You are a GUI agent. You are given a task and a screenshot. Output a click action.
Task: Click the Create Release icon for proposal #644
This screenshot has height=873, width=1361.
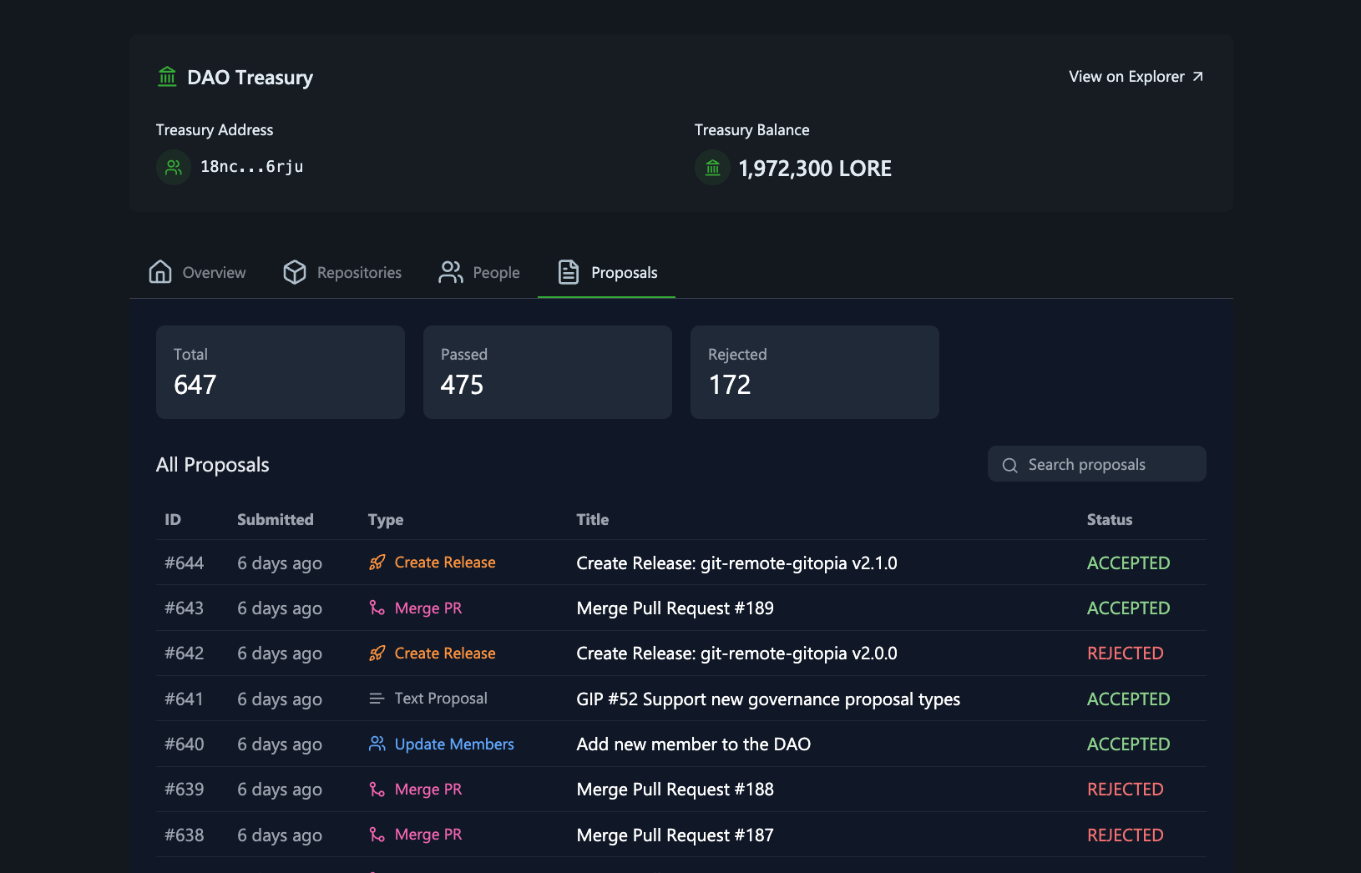point(377,563)
